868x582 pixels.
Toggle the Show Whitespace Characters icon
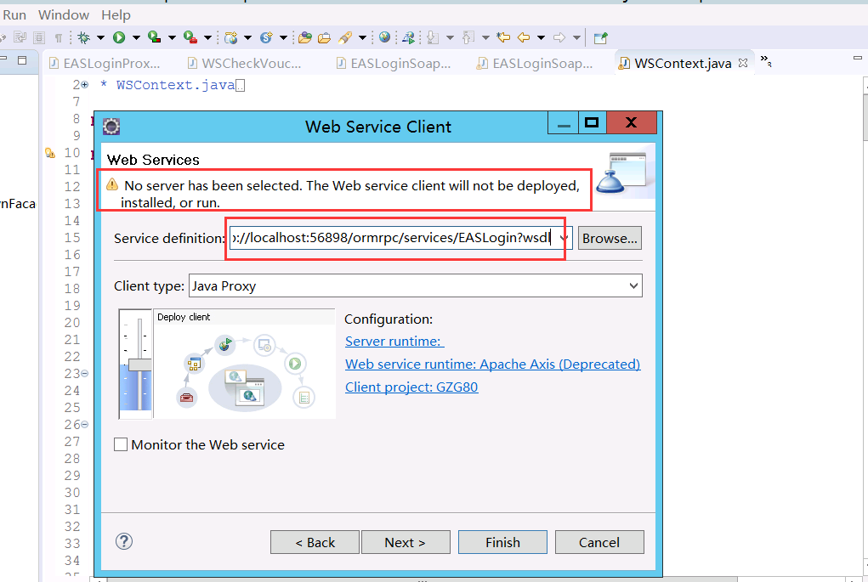pos(60,37)
